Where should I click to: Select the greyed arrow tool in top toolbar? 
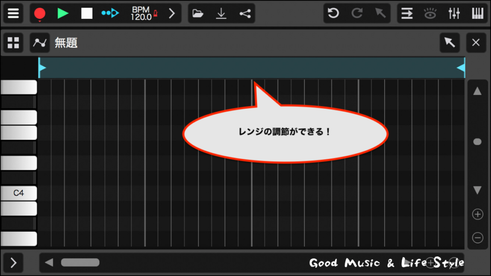pos(380,13)
